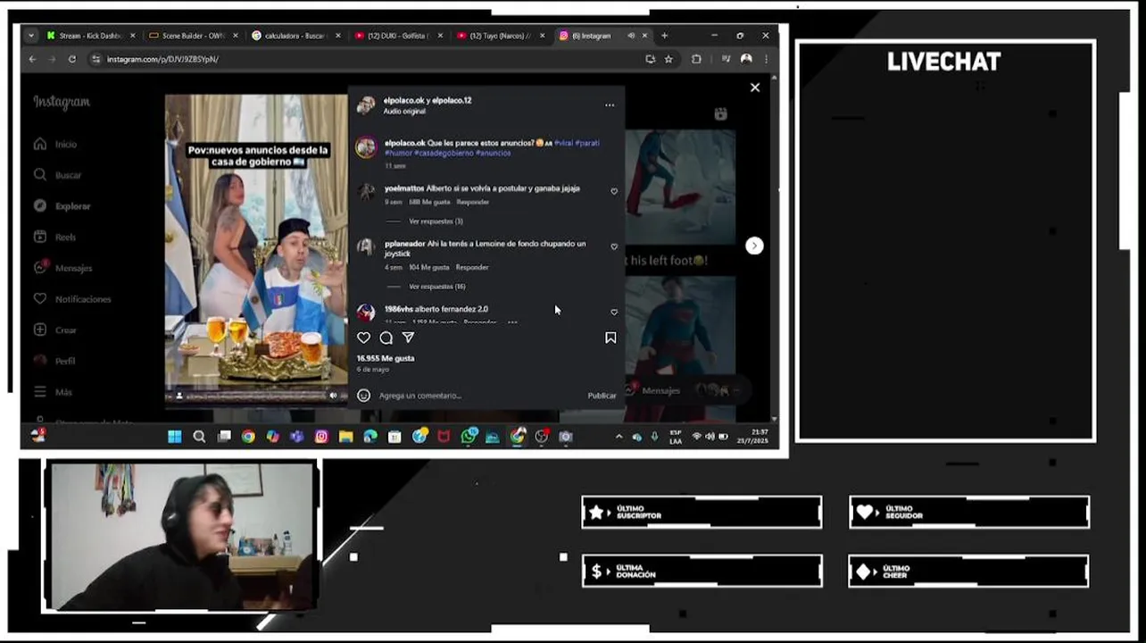Click the reel video thumbnail

pos(256,250)
